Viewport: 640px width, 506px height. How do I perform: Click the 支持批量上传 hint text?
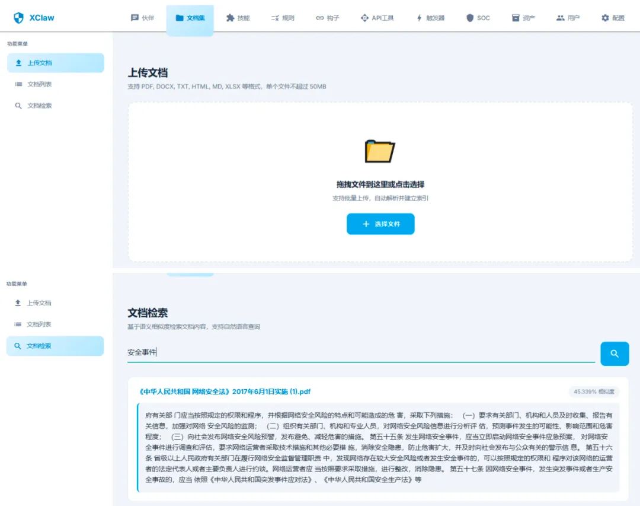pos(380,198)
